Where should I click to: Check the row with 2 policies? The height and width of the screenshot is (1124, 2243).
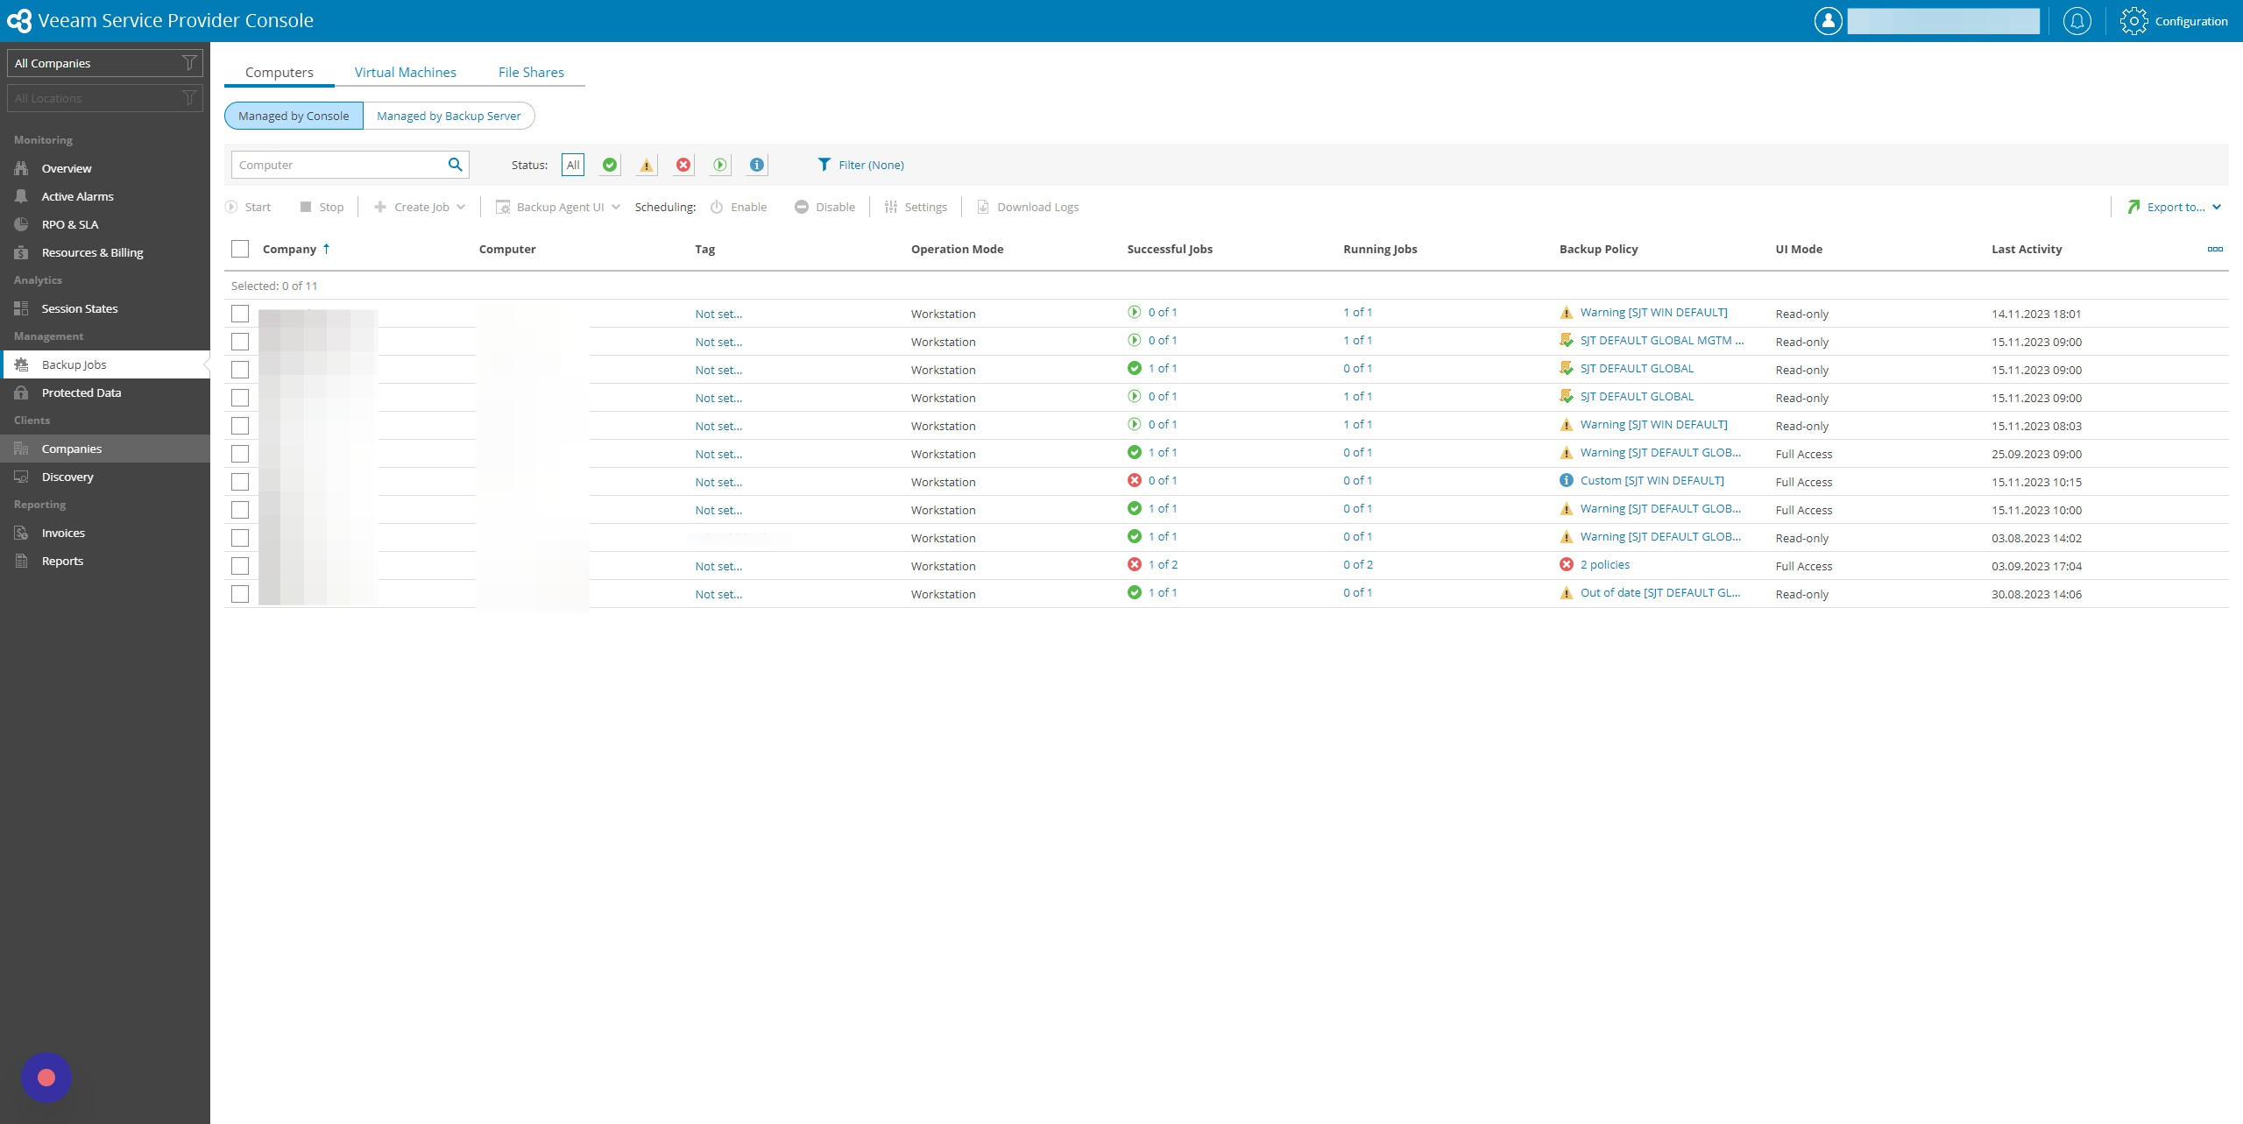coord(240,566)
